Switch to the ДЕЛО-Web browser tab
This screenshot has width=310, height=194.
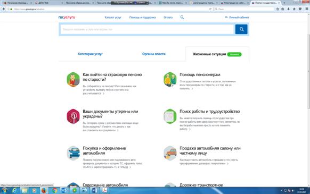pyautogui.click(x=48, y=3)
